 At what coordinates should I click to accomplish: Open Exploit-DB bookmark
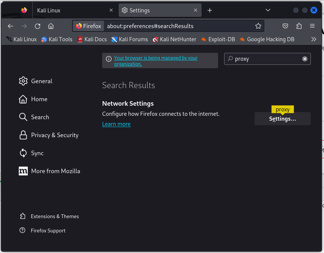218,39
